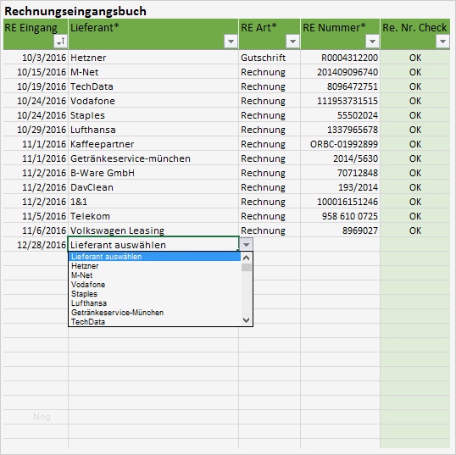Click the RE Eingang header cell
The height and width of the screenshot is (455, 456).
pyautogui.click(x=36, y=34)
